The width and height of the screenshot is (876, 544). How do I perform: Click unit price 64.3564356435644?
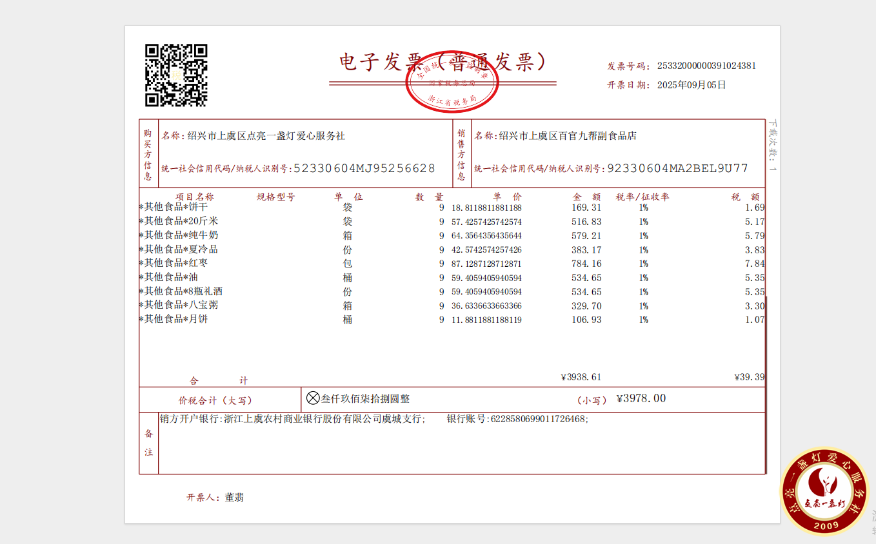pyautogui.click(x=486, y=236)
